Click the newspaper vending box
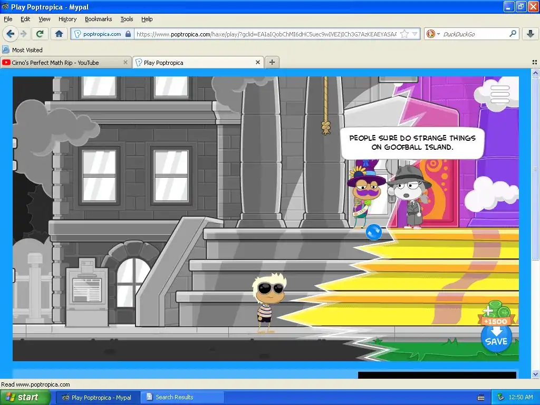Image resolution: width=540 pixels, height=405 pixels. click(87, 292)
